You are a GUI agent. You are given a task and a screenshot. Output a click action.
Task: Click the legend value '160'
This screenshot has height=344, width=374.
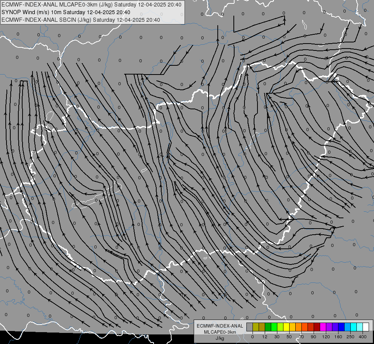click(x=338, y=337)
